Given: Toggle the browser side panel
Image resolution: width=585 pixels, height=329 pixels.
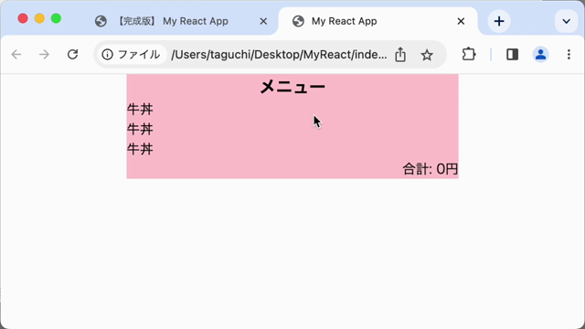Looking at the screenshot, I should coord(512,55).
